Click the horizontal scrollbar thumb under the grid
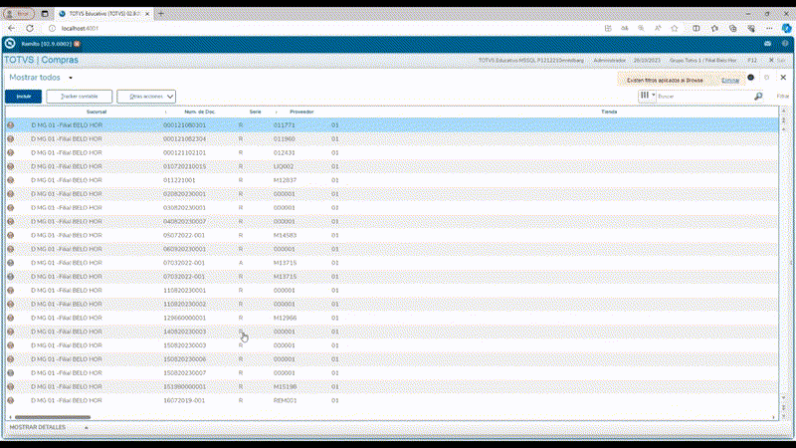Image resolution: width=796 pixels, height=448 pixels. 53,417
